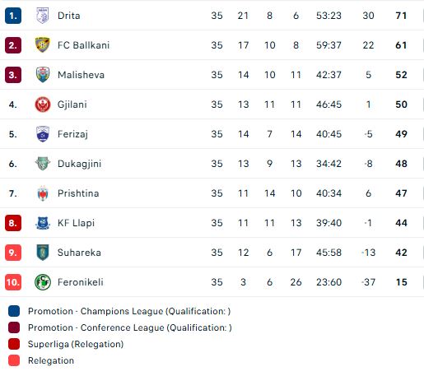Click the red rank 10 badge
The width and height of the screenshot is (424, 376).
13,282
